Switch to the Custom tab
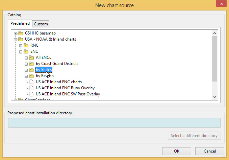229x160 pixels. point(41,24)
